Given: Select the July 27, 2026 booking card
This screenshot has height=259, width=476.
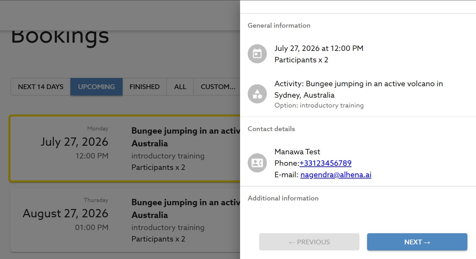Looking at the screenshot, I should [x=125, y=149].
